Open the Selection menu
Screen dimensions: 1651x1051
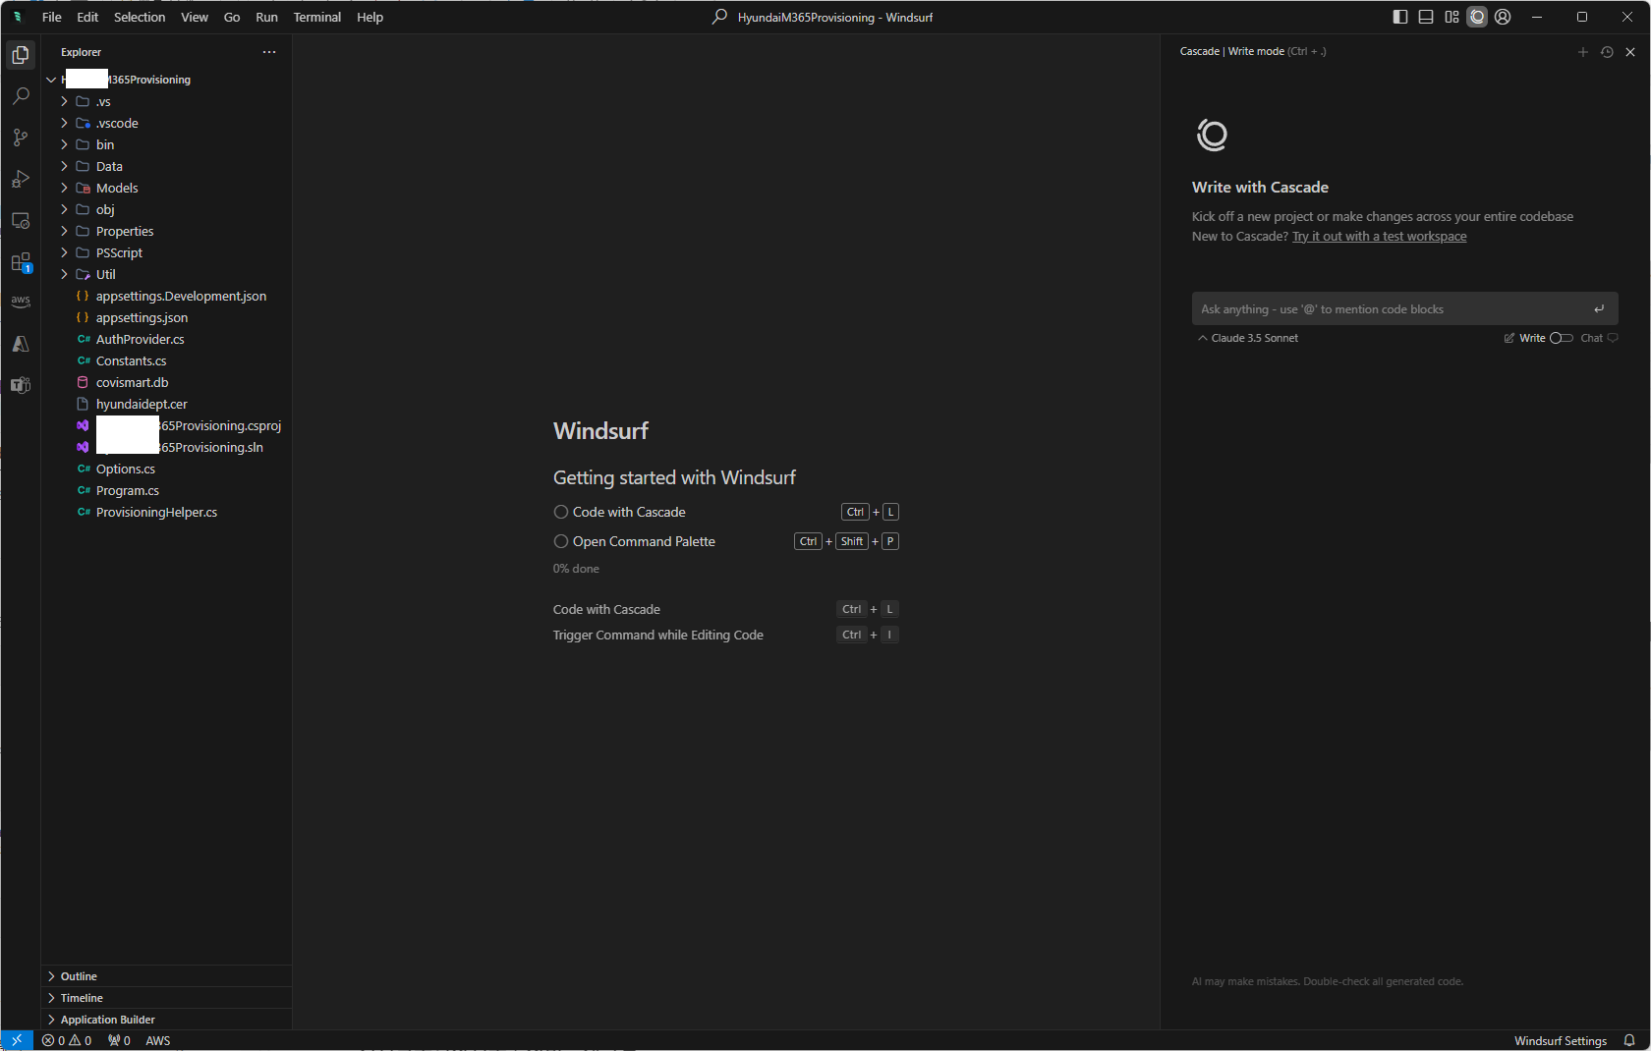point(140,17)
